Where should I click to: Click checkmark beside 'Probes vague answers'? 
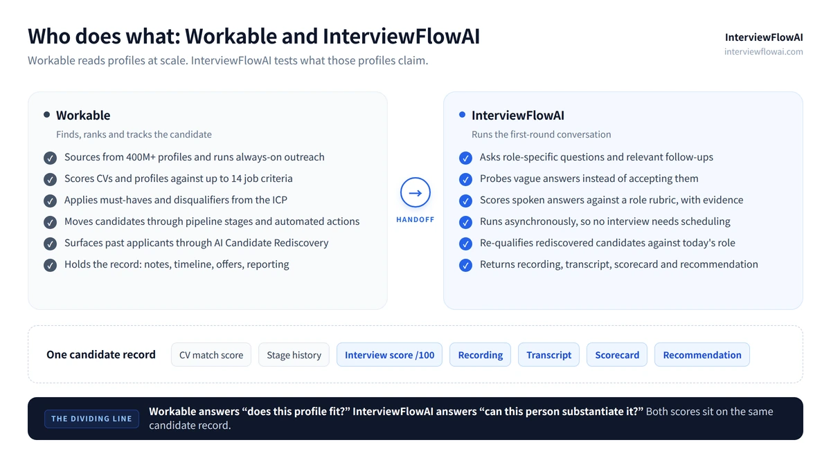[x=465, y=179]
